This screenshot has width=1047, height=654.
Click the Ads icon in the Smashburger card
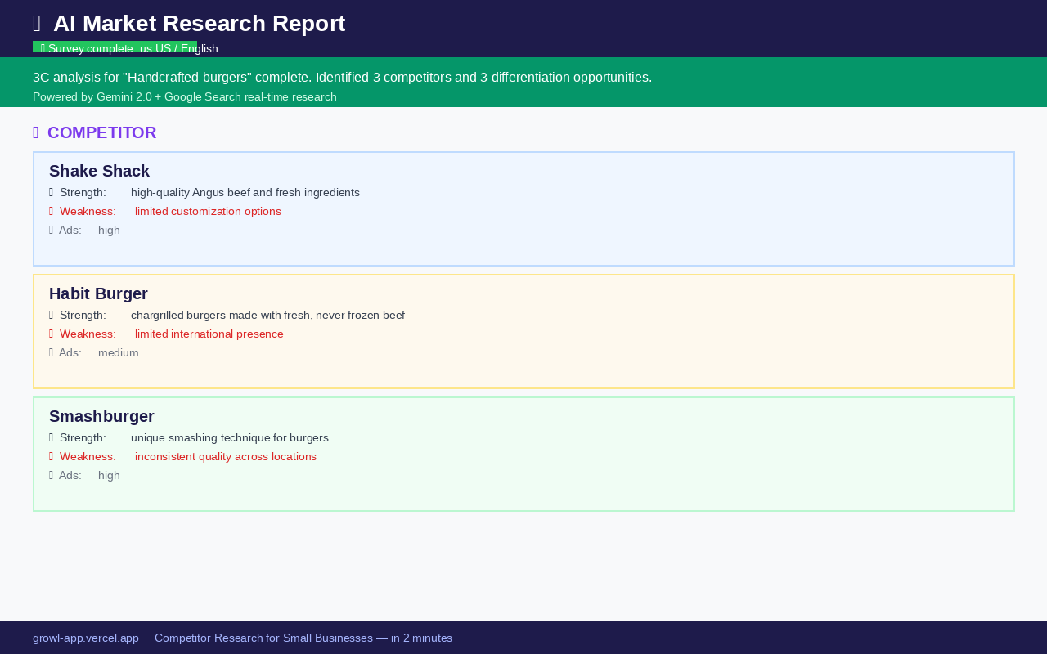pyautogui.click(x=51, y=476)
